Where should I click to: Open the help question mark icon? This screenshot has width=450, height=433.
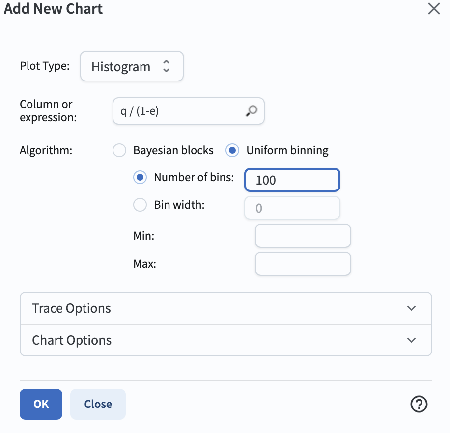point(419,404)
